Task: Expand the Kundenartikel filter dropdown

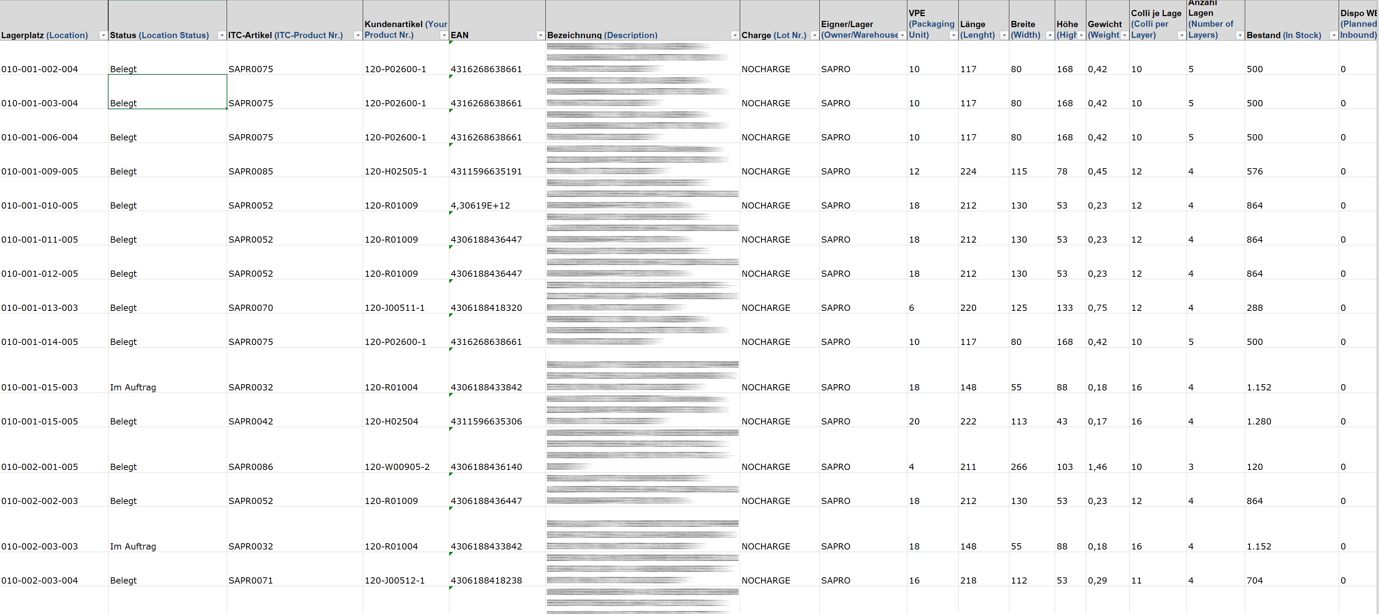Action: pos(444,35)
